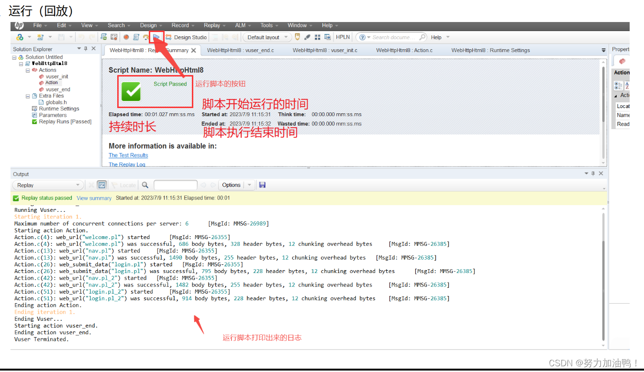Switch to the vuser_end.c tab
644x372 pixels.
coord(241,50)
